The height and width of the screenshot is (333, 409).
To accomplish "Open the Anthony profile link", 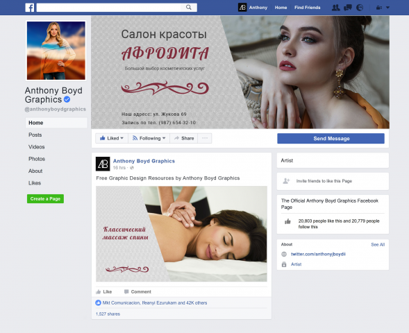I will point(258,8).
